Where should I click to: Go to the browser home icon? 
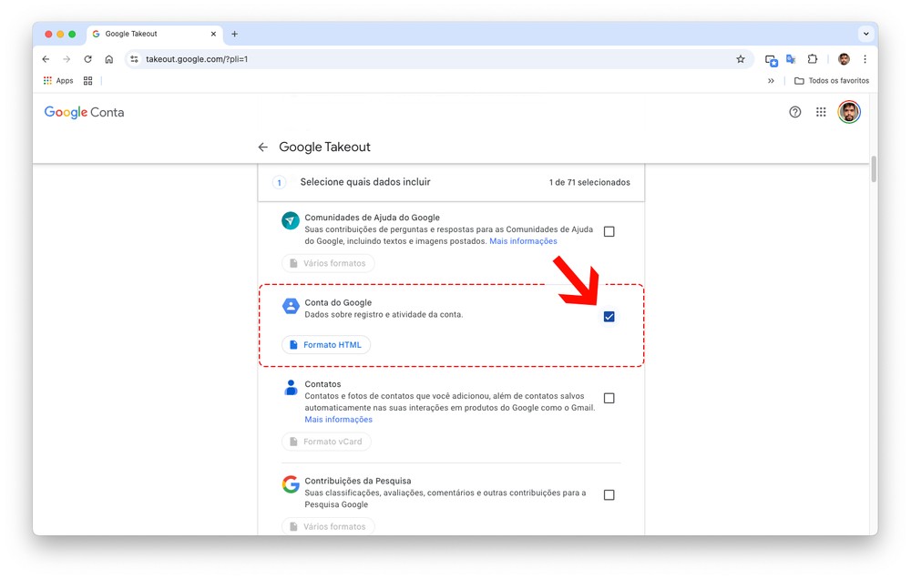tap(108, 59)
